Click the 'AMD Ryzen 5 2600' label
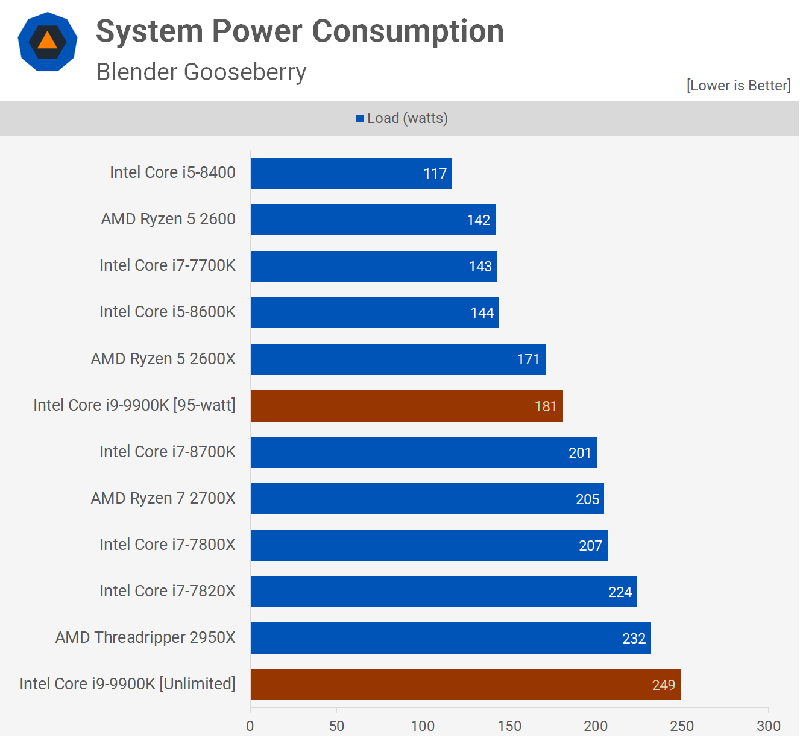This screenshot has height=737, width=800. click(x=168, y=219)
